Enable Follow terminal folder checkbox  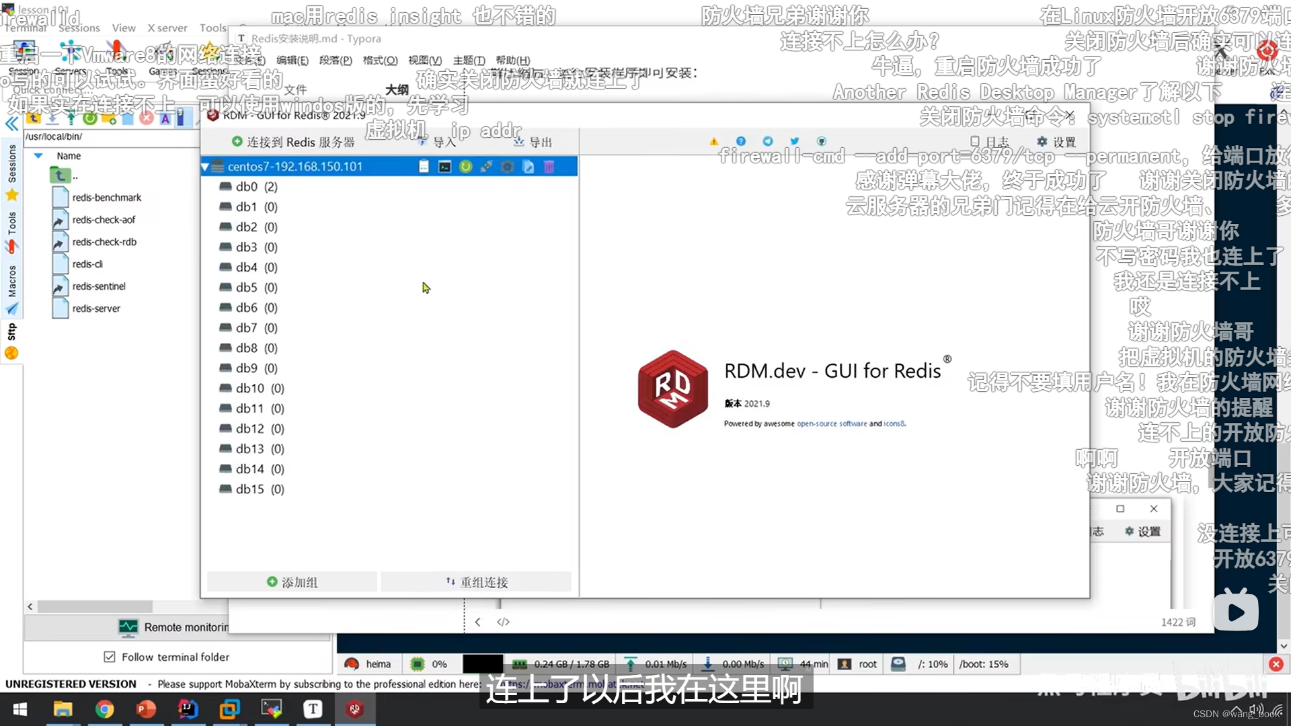point(110,657)
